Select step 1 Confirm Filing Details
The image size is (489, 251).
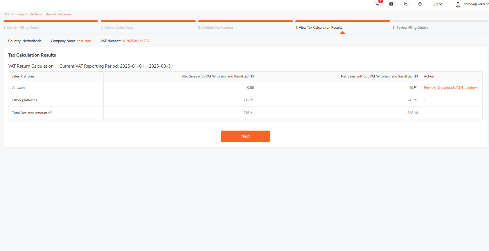[x=22, y=28]
